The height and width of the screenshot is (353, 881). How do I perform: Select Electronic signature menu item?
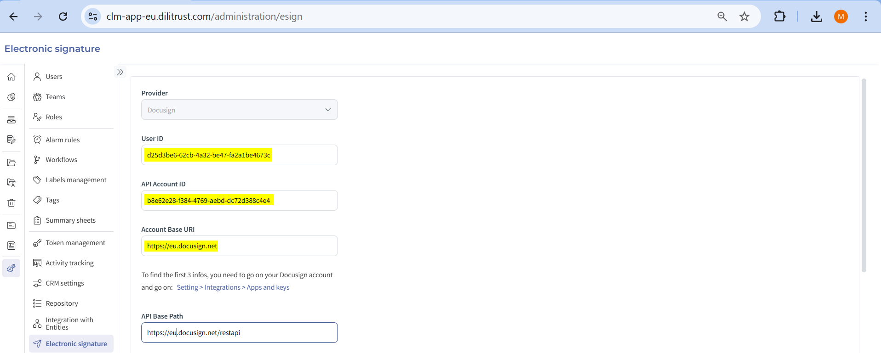[71, 344]
